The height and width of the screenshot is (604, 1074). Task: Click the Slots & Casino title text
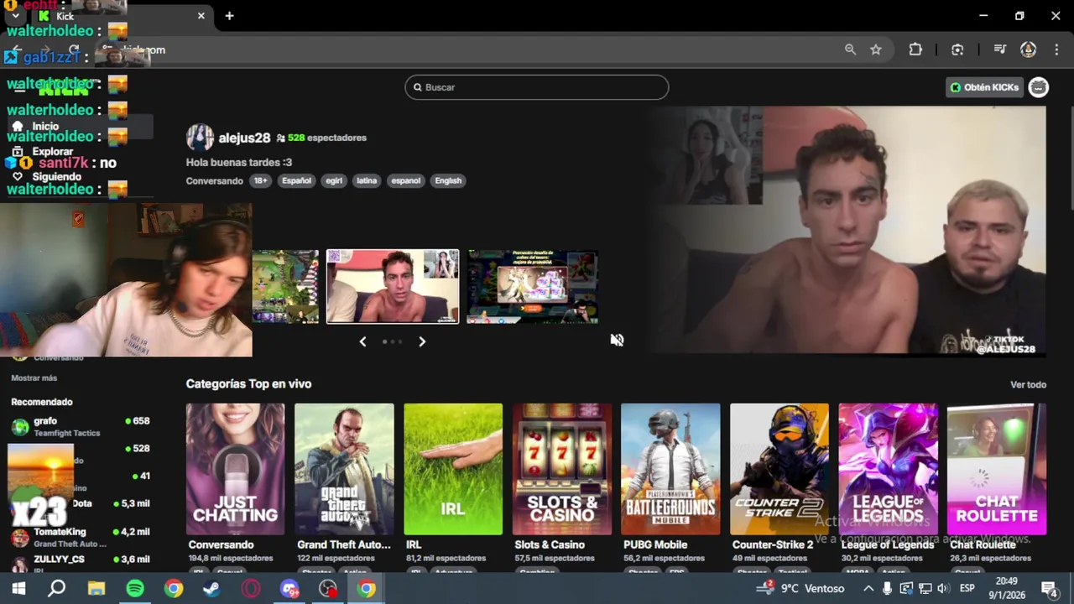pos(550,544)
